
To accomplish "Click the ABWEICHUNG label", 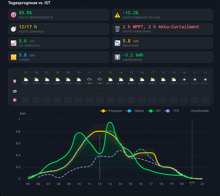I will (x=133, y=60).
